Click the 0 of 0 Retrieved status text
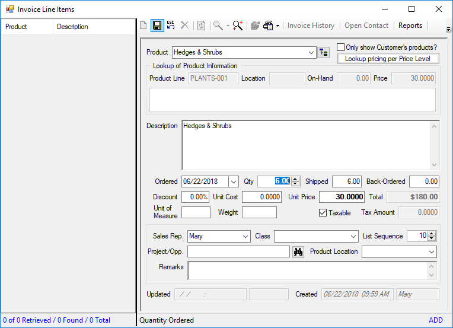Image resolution: width=453 pixels, height=328 pixels. 57,320
